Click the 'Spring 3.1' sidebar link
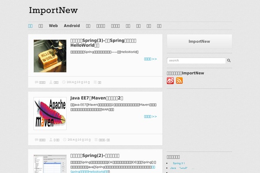The height and width of the screenshot is (173, 260). [179, 163]
